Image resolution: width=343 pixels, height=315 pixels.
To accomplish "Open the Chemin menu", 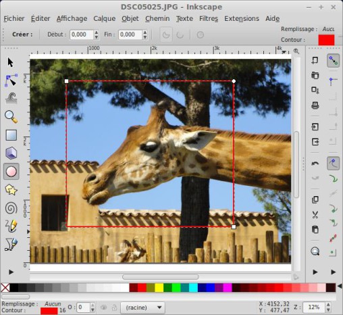I will [x=157, y=18].
